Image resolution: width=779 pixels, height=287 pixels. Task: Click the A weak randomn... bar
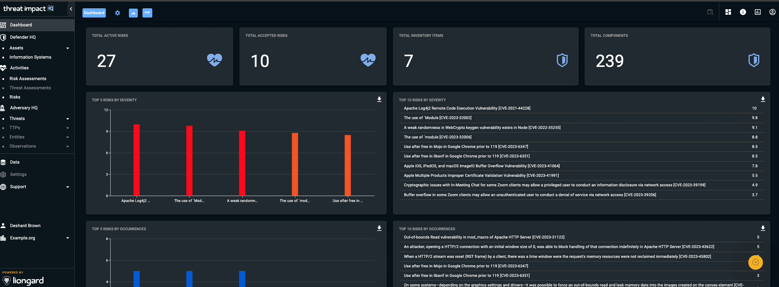tap(242, 163)
